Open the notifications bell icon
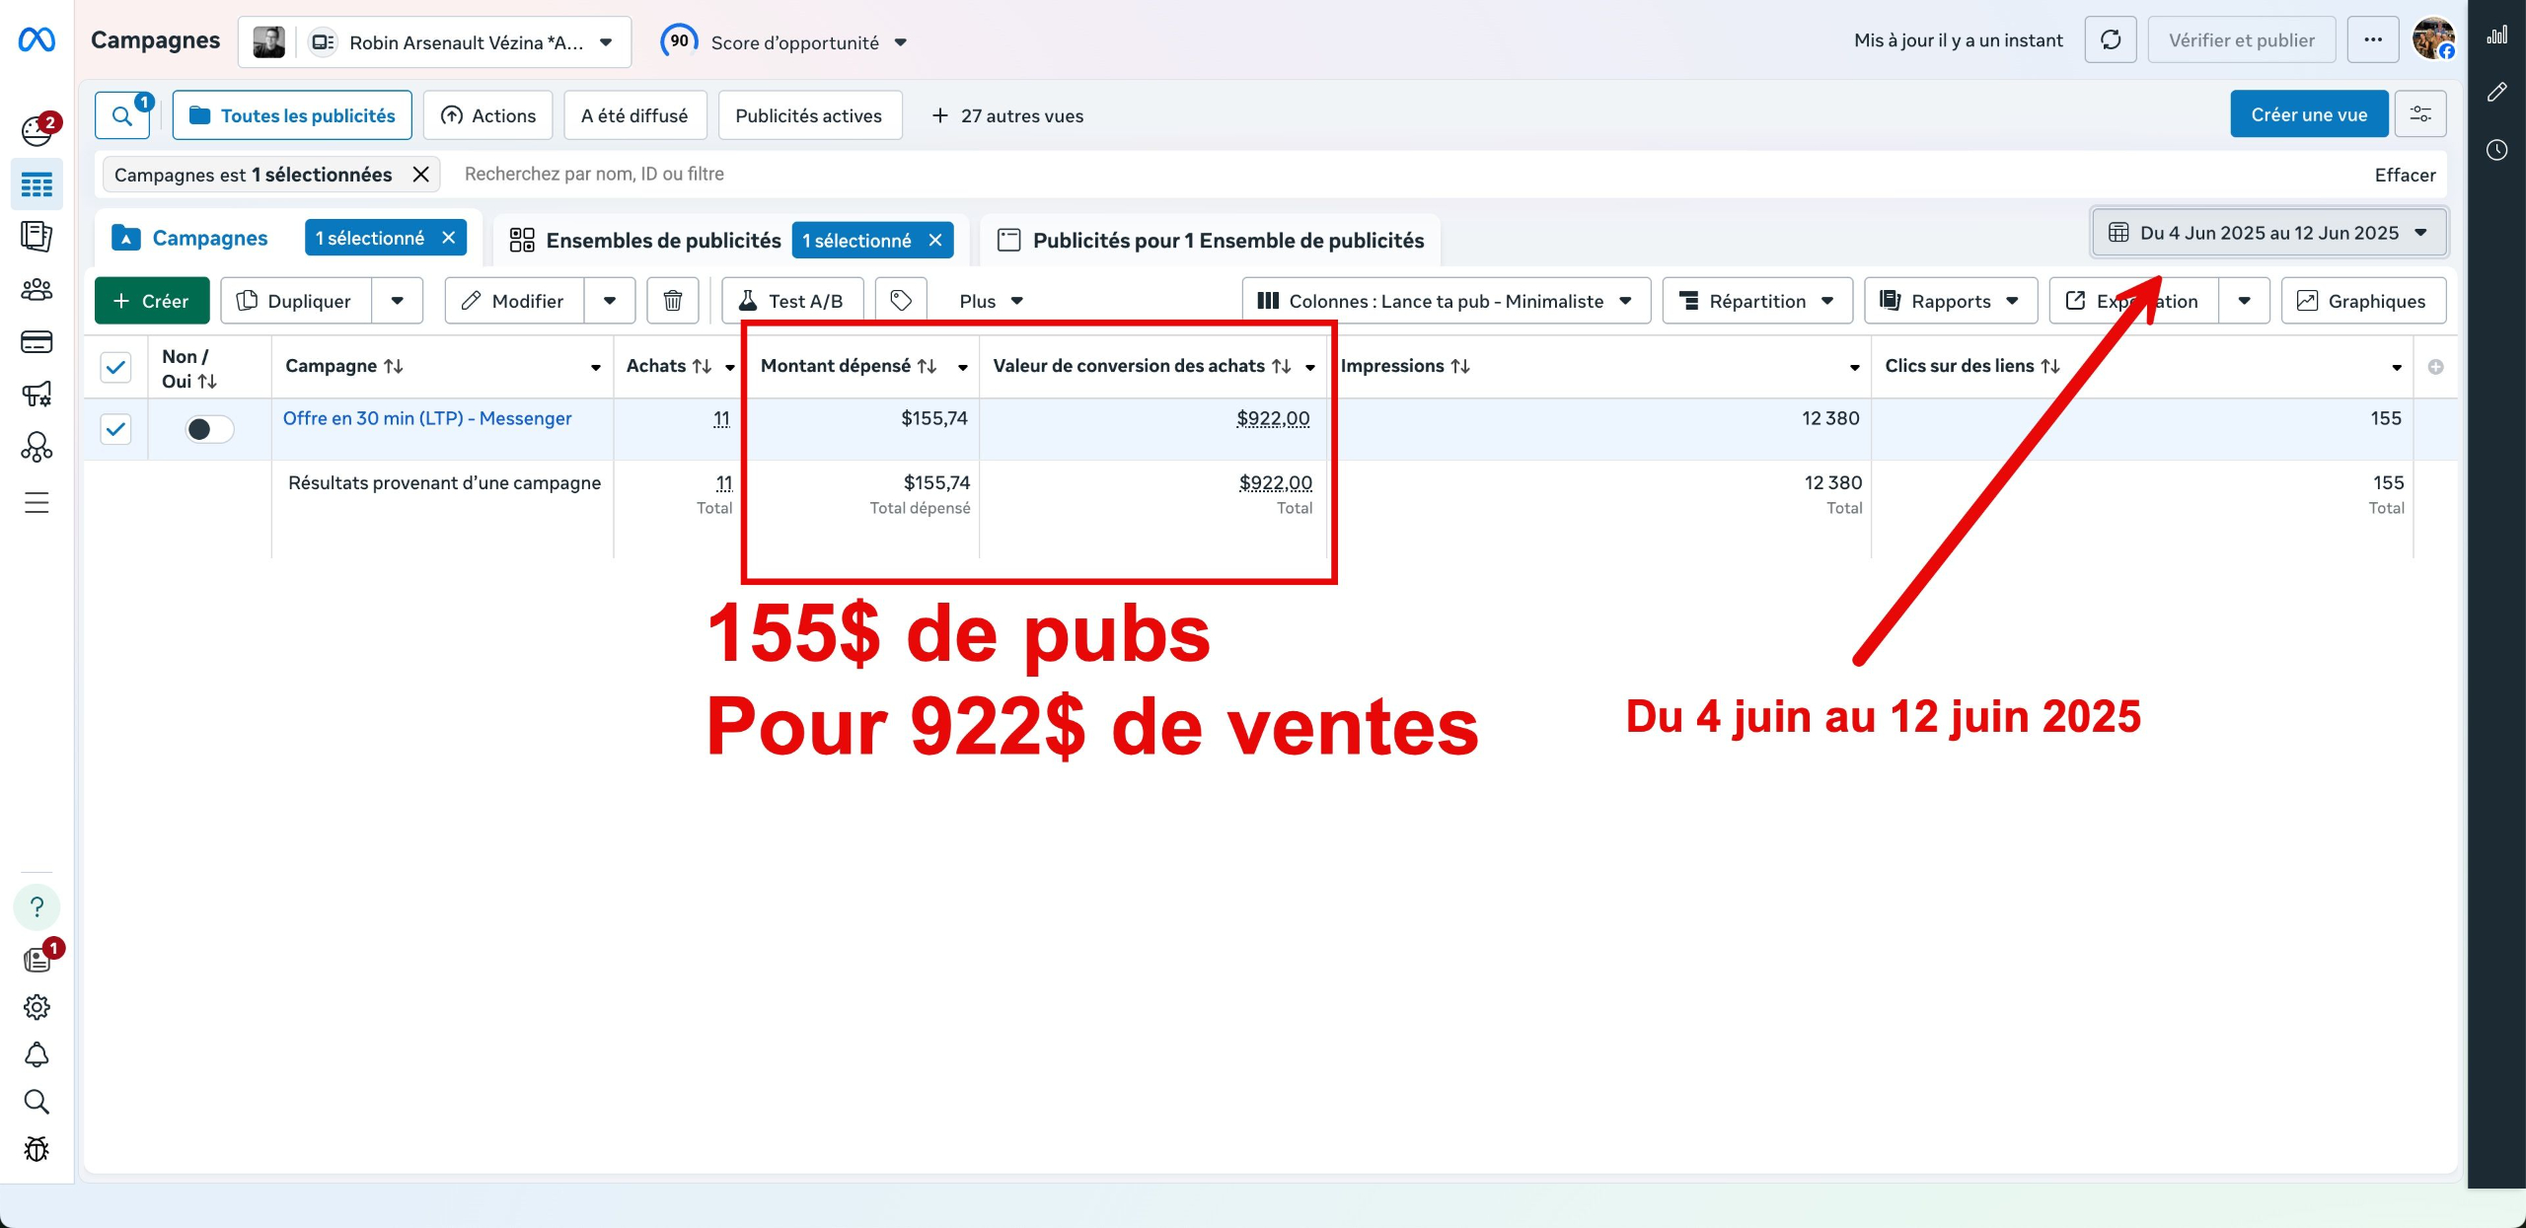The height and width of the screenshot is (1228, 2526). (37, 1054)
